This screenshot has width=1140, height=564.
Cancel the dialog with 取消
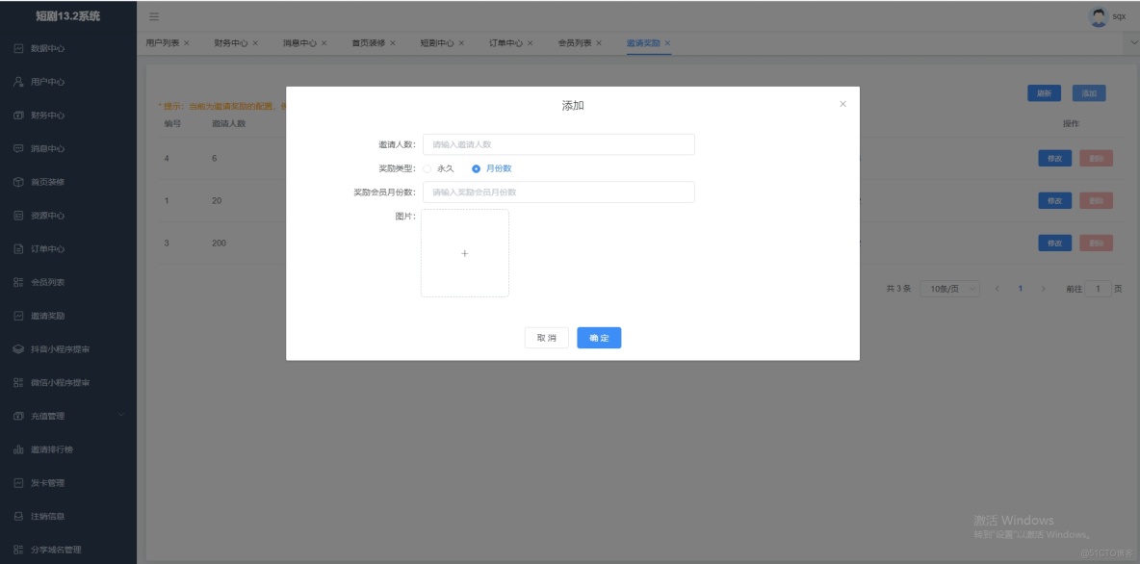545,337
